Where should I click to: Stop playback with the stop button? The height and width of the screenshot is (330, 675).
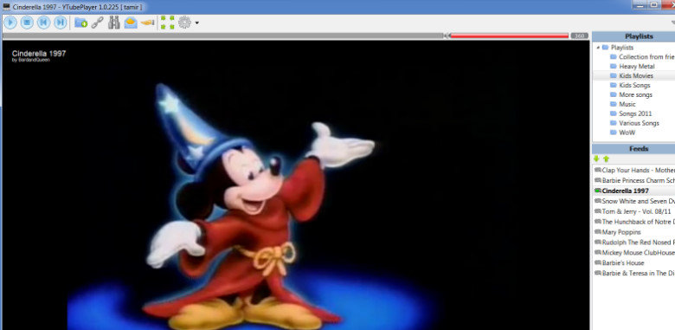pos(27,23)
